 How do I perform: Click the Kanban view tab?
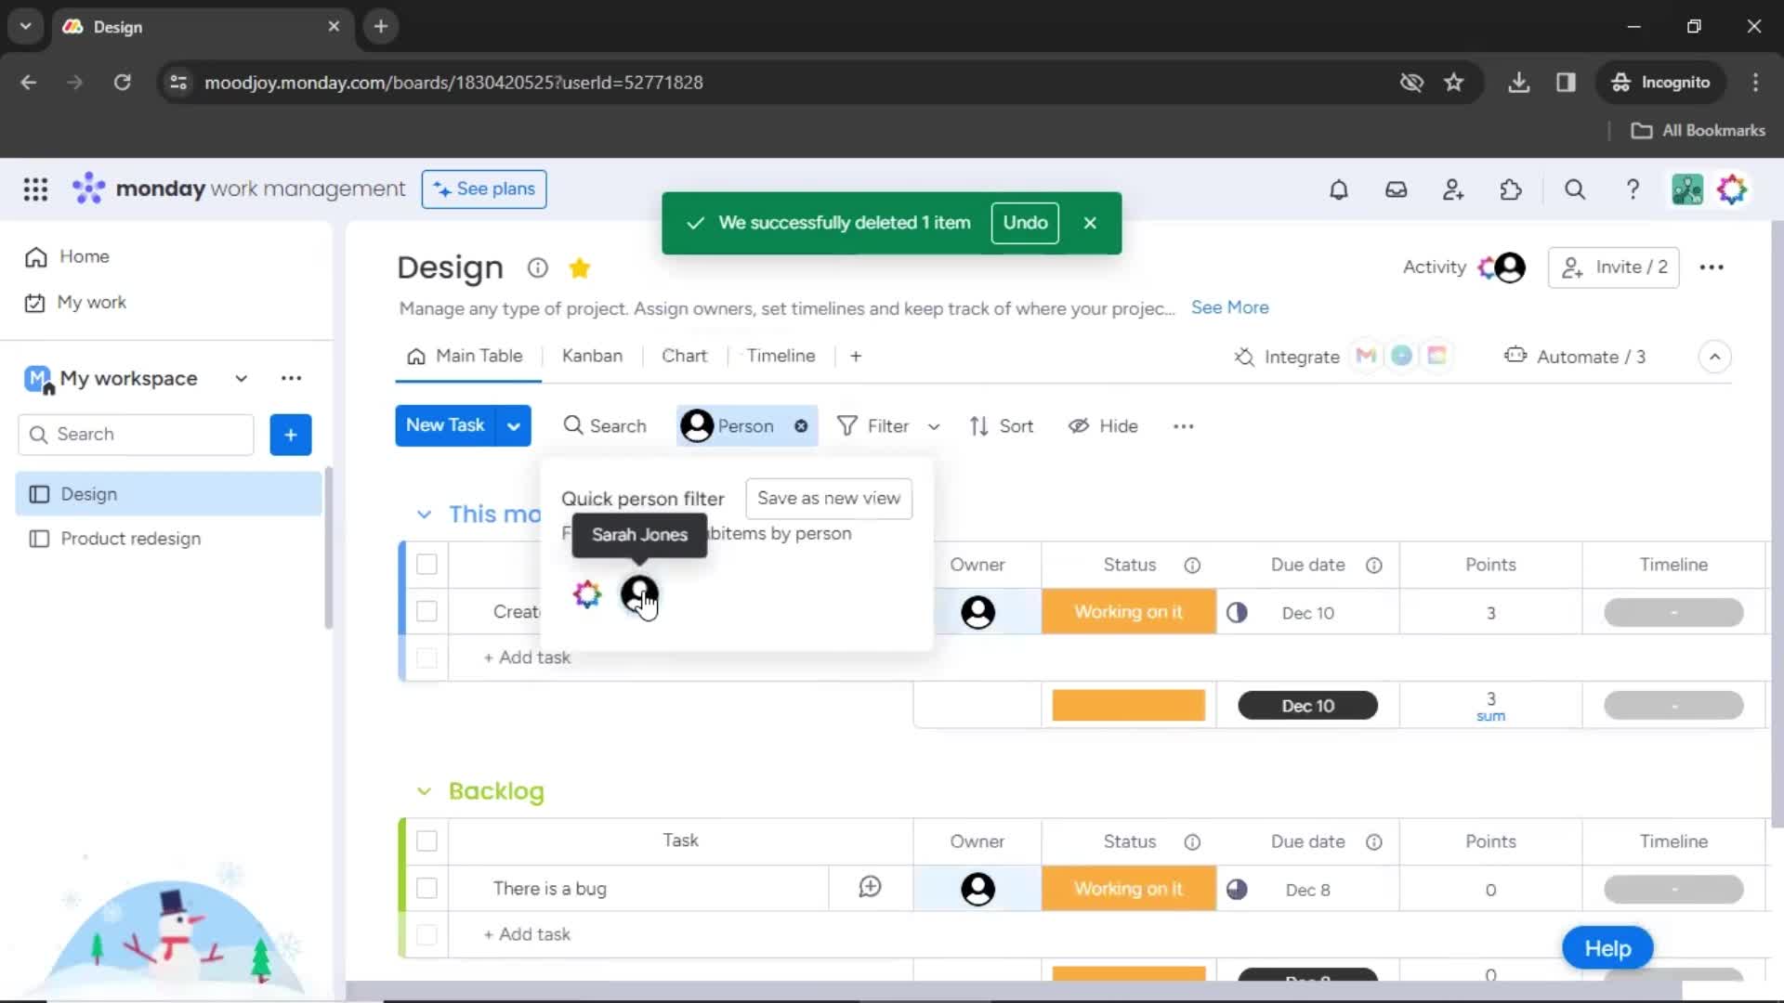coord(592,355)
